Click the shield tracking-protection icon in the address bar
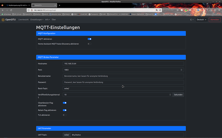Image resolution: width=222 pixels, height=138 pixels. pos(29,10)
